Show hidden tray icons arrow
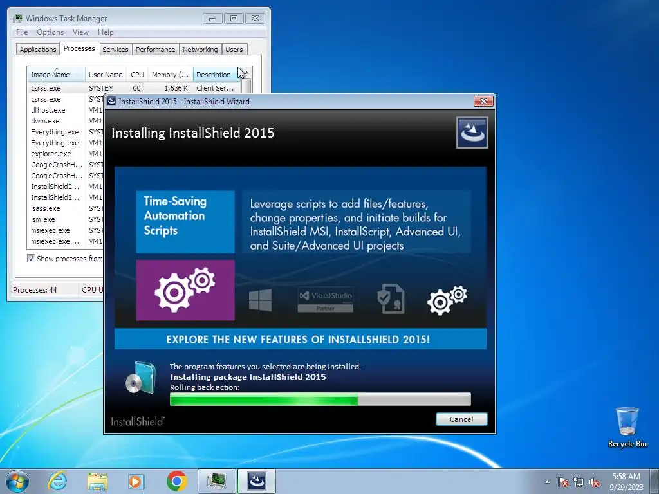Viewport: 659px width, 494px height. [x=547, y=482]
